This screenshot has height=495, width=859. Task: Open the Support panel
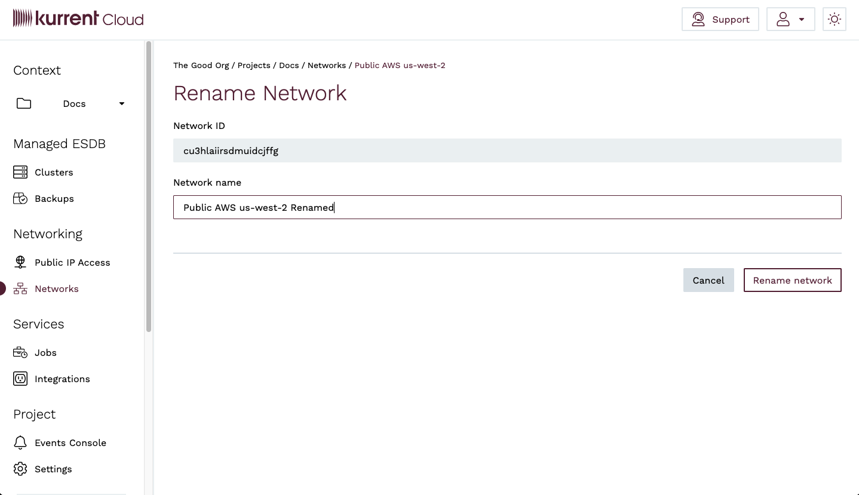720,19
